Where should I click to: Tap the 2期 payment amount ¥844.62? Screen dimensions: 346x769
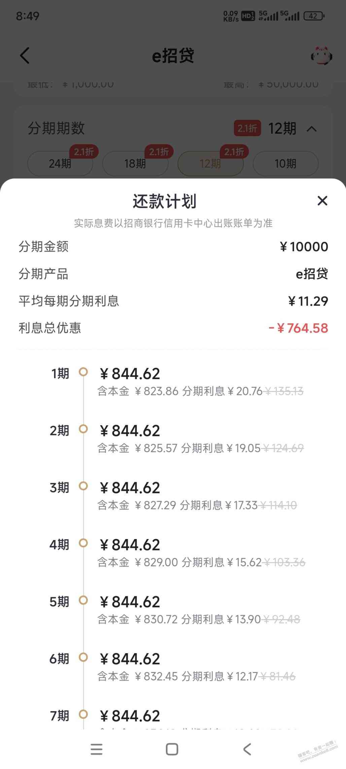click(x=130, y=431)
